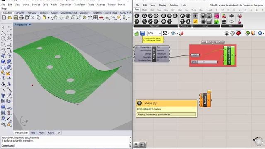Viewport: 265px width, 149px height.
Task: Open the Display menu in Grasshopper
Action: pyautogui.click(x=162, y=5)
